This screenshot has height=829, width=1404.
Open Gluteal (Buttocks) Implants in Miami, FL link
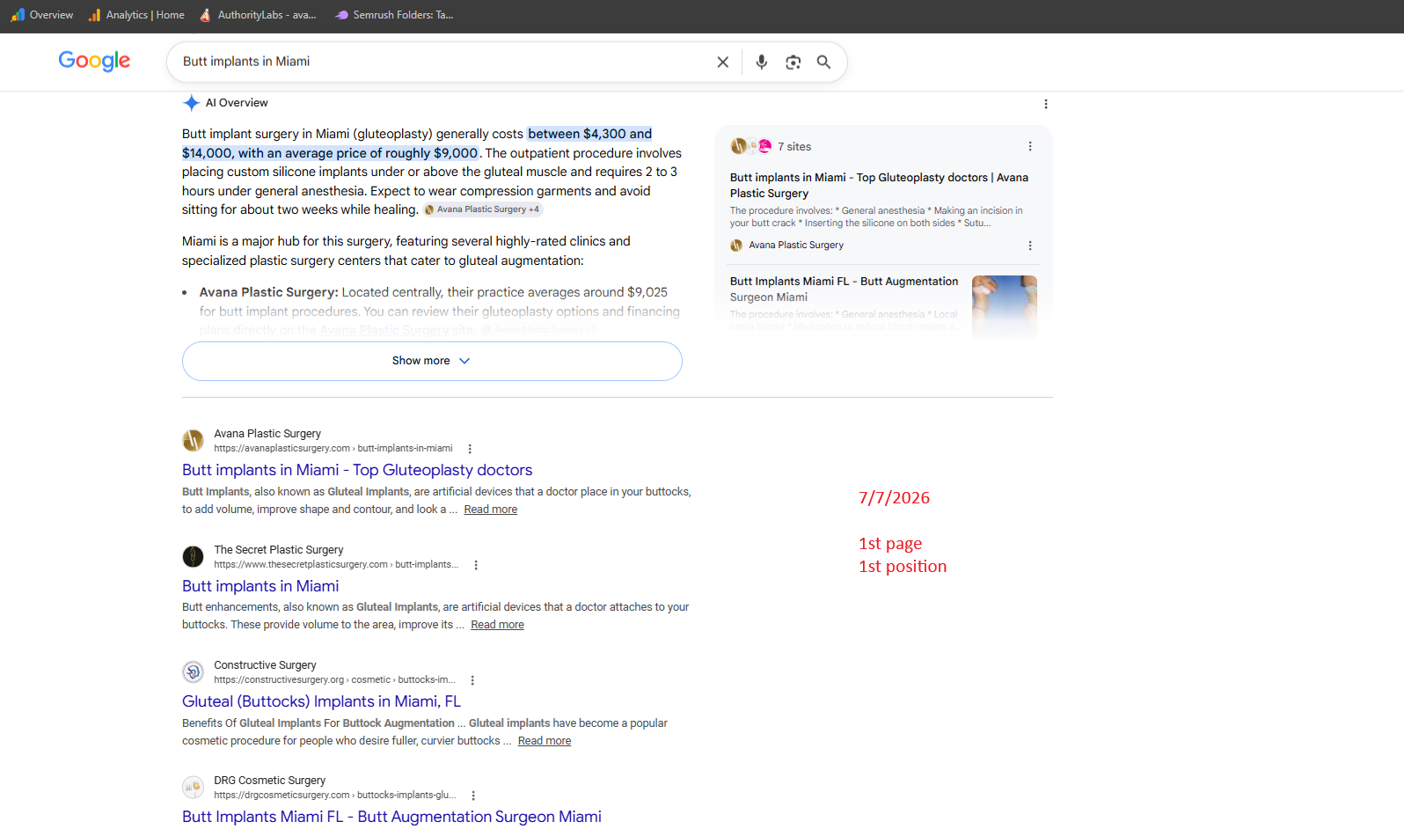coord(321,701)
